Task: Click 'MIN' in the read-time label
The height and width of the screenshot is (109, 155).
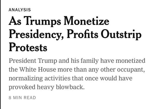Action: tap(17, 98)
